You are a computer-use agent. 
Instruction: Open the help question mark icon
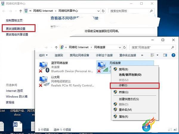[173, 55]
